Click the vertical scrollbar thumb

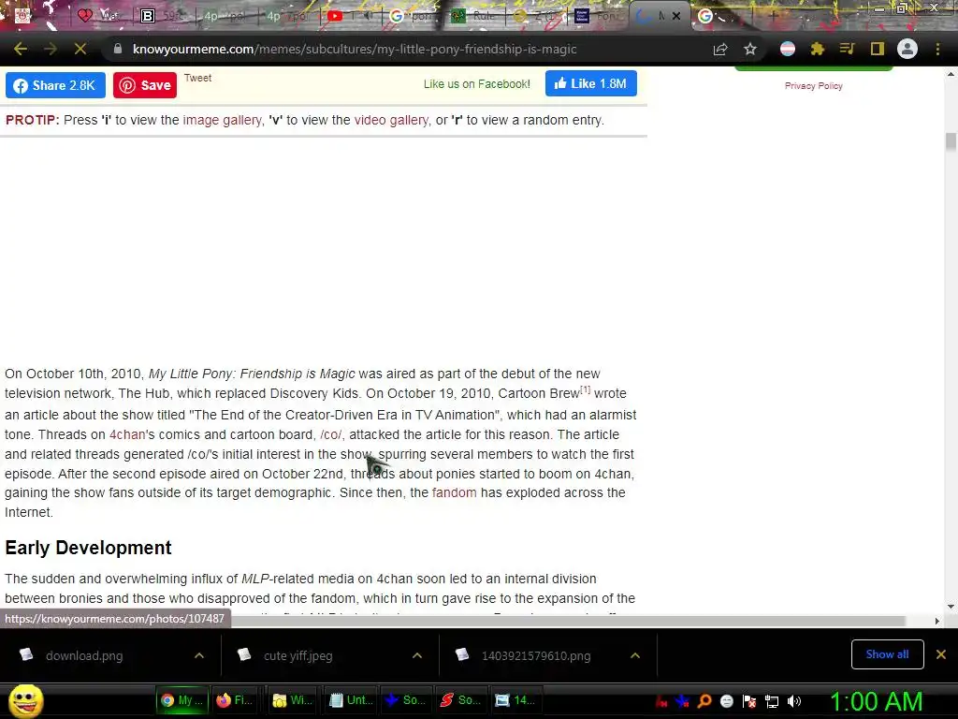951,141
